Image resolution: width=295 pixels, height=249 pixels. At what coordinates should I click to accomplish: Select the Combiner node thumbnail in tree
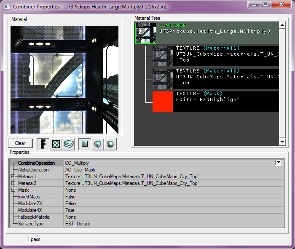(x=145, y=33)
